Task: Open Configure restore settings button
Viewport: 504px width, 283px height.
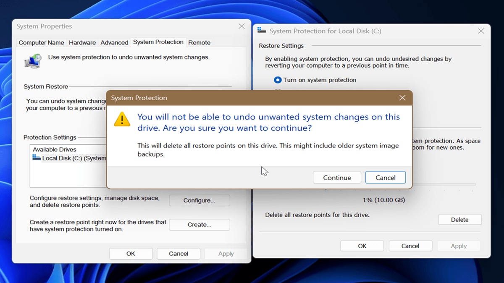Action: click(199, 200)
